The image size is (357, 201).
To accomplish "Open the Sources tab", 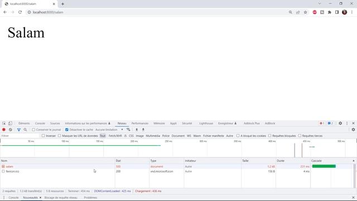I will [x=55, y=123].
